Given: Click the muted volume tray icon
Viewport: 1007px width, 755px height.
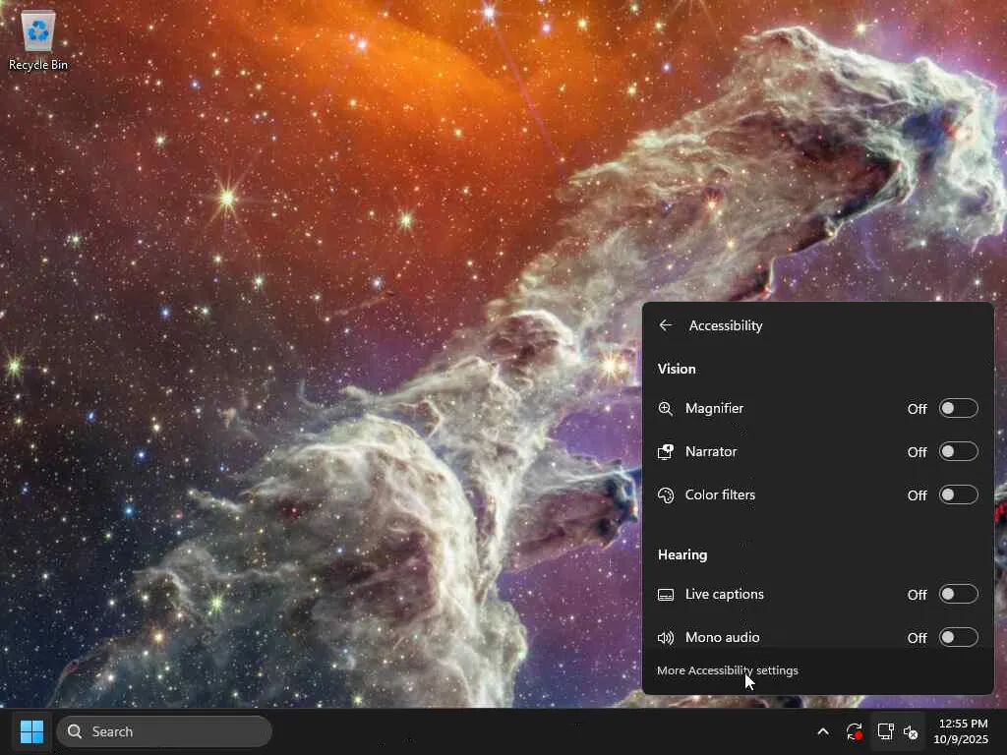Looking at the screenshot, I should [911, 731].
